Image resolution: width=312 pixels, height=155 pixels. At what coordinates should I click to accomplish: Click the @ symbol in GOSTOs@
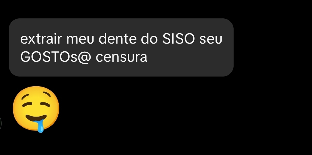(x=85, y=57)
